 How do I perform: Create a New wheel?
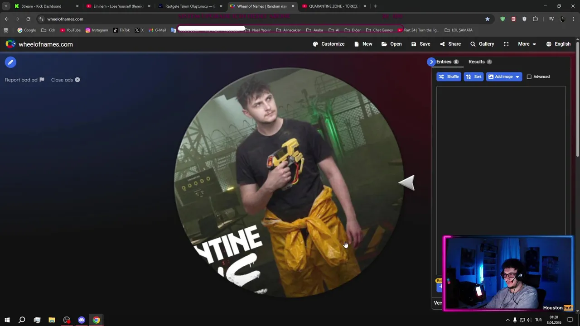363,44
